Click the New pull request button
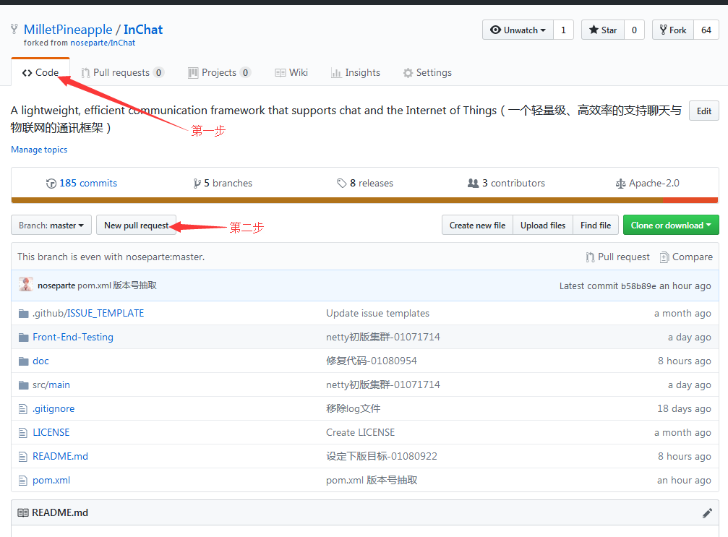This screenshot has width=728, height=537. pyautogui.click(x=136, y=225)
